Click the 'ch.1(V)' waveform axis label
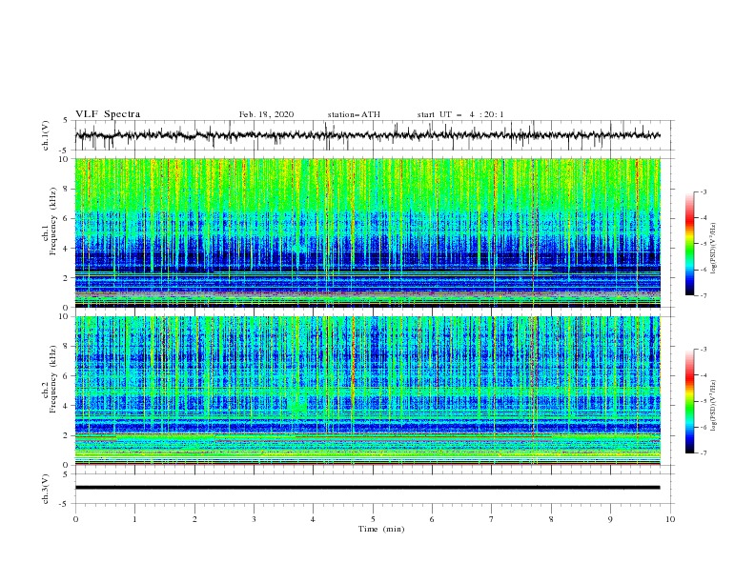Image resolution: width=755 pixels, height=583 pixels. [x=46, y=135]
